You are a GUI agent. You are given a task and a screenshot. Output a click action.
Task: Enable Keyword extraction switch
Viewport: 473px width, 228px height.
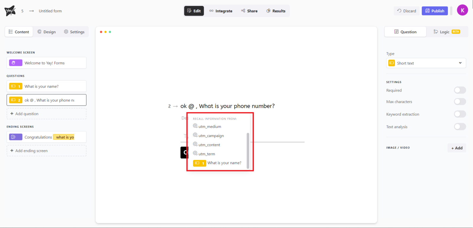click(460, 114)
